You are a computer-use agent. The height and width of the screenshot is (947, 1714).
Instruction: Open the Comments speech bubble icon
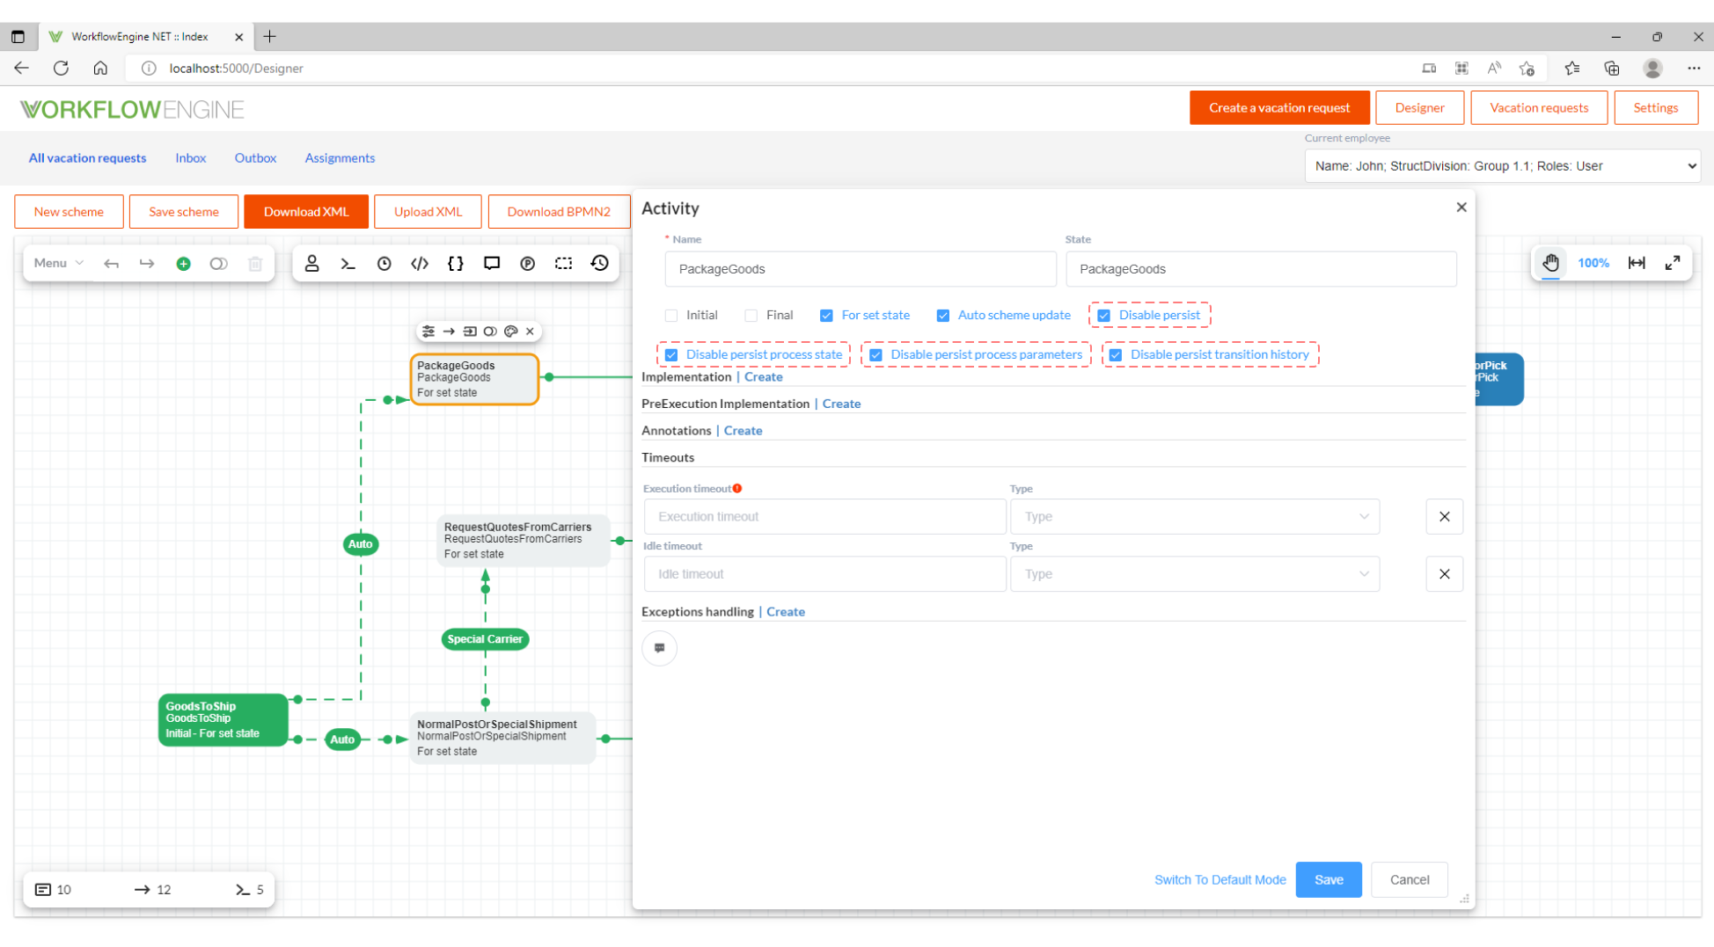pos(492,263)
